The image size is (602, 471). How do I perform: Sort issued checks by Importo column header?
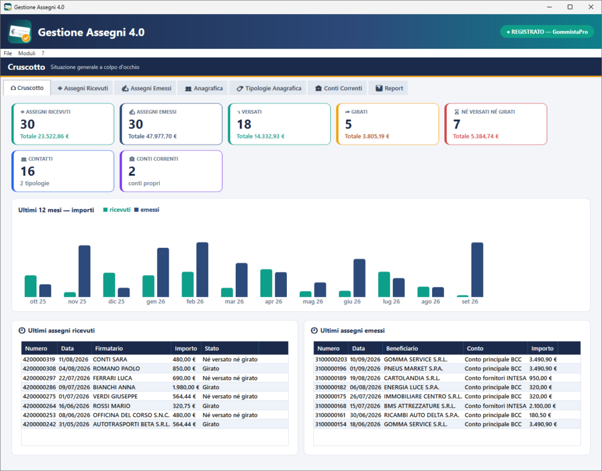543,348
